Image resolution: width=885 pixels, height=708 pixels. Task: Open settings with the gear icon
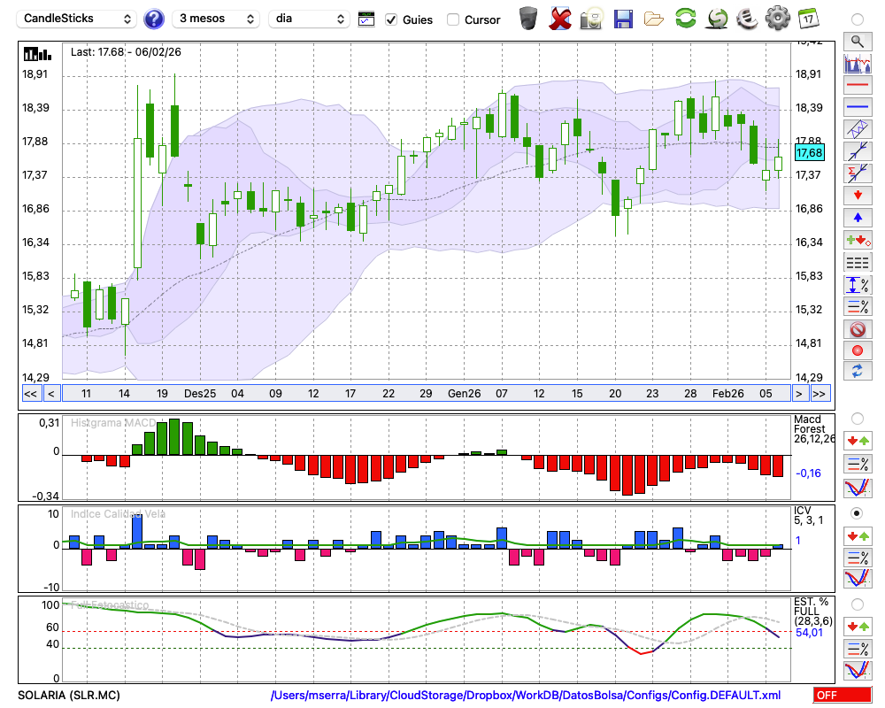coord(778,18)
